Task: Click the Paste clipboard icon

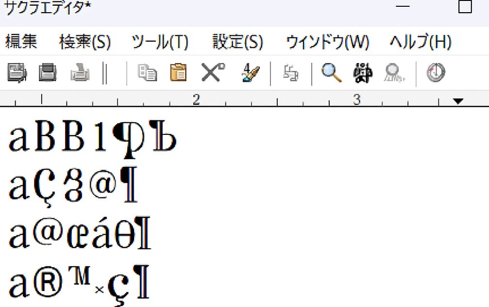Action: pos(179,73)
